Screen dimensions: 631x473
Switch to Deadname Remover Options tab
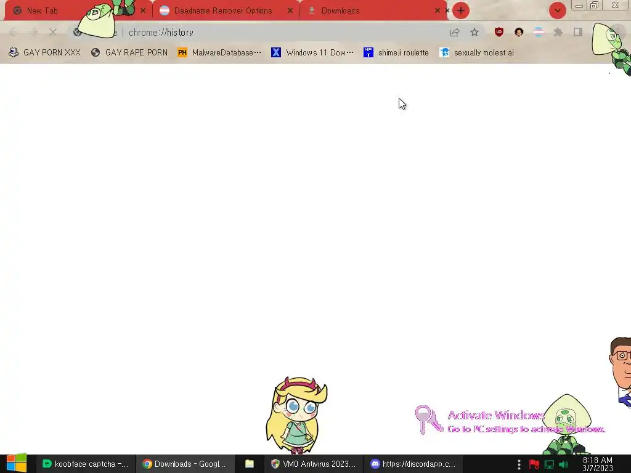point(223,11)
